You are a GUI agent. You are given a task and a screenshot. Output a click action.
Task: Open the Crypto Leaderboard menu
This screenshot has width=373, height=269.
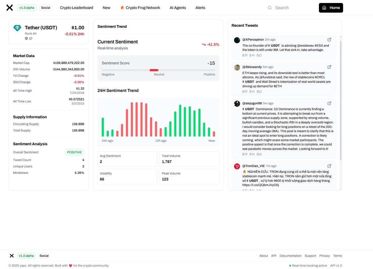click(x=76, y=8)
